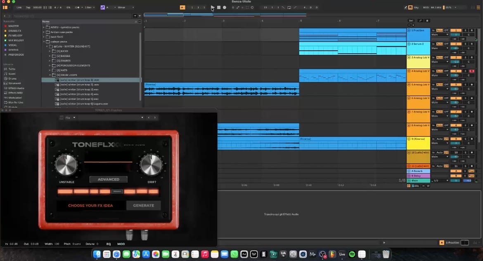This screenshot has width=483, height=261.
Task: Open the preset dropdown in TONEFLX header
Action: pos(142,118)
